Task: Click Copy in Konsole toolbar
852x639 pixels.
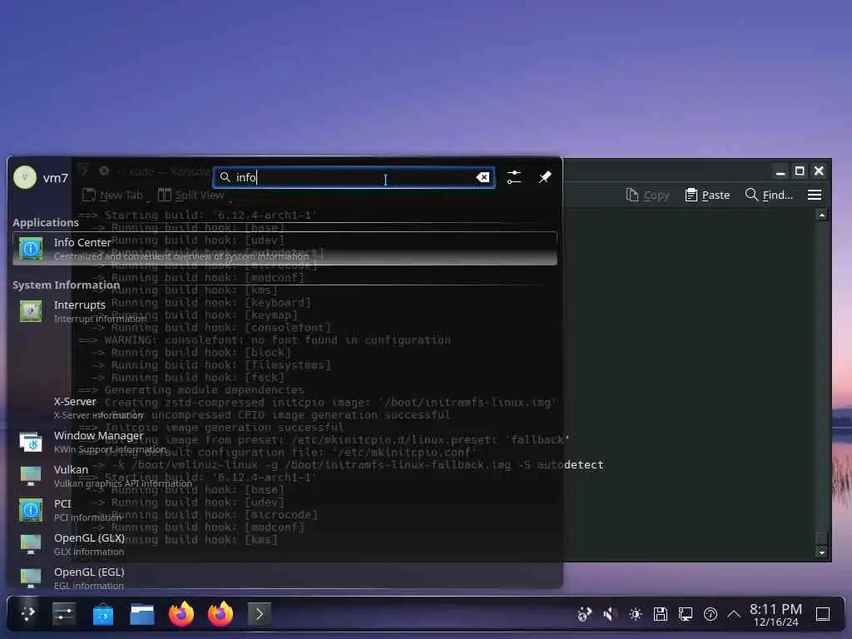Action: click(x=647, y=195)
